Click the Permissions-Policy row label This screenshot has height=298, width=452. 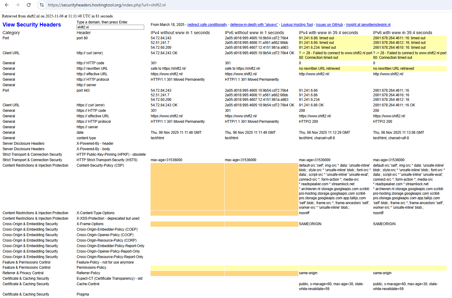[91, 268]
